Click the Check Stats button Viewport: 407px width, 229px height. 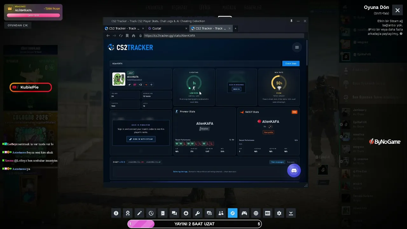click(291, 64)
